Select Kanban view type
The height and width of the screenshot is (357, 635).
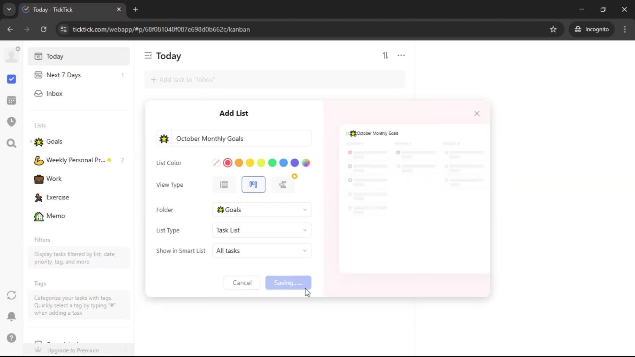253,184
